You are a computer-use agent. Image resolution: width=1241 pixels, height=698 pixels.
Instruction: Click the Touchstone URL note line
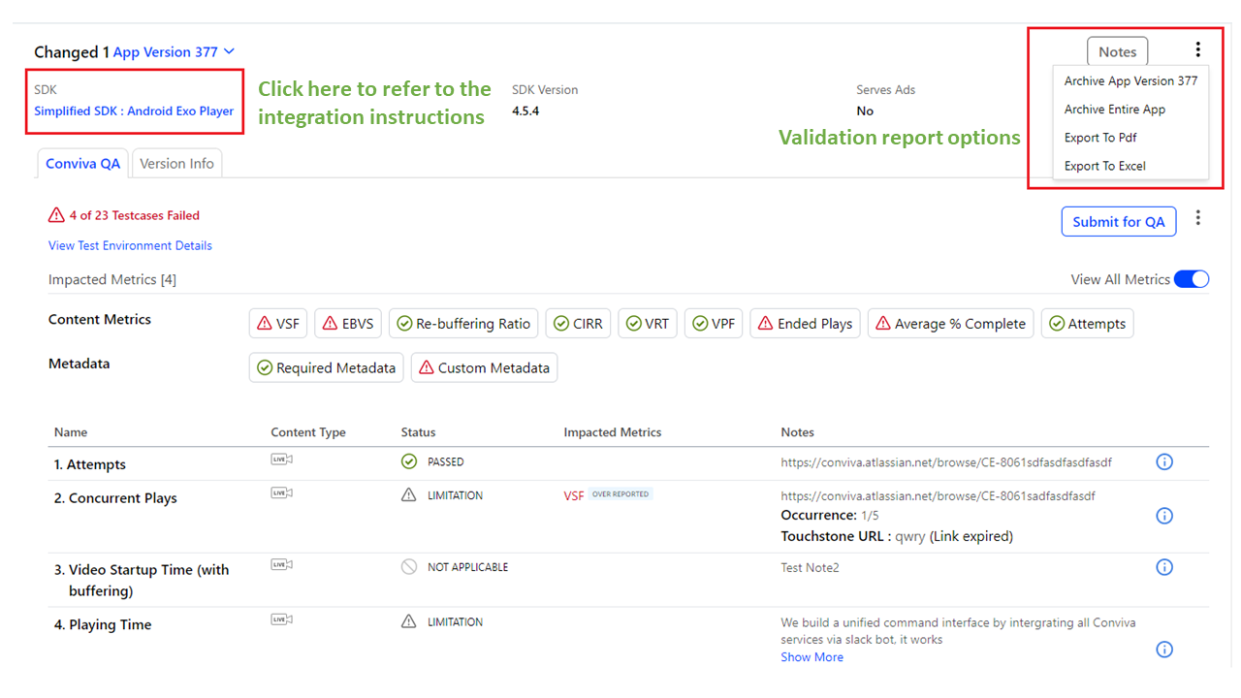click(x=897, y=536)
